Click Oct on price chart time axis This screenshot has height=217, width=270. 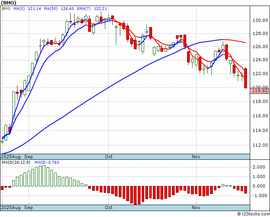click(x=109, y=157)
